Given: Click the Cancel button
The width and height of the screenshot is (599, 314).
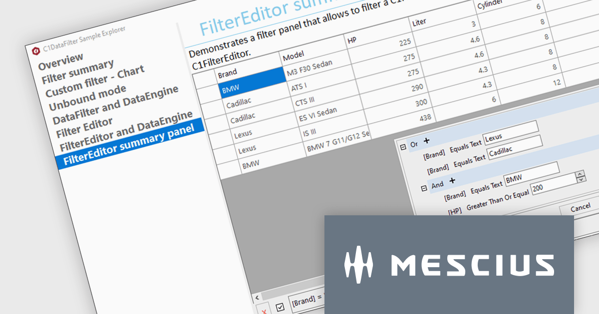Looking at the screenshot, I should click(580, 208).
